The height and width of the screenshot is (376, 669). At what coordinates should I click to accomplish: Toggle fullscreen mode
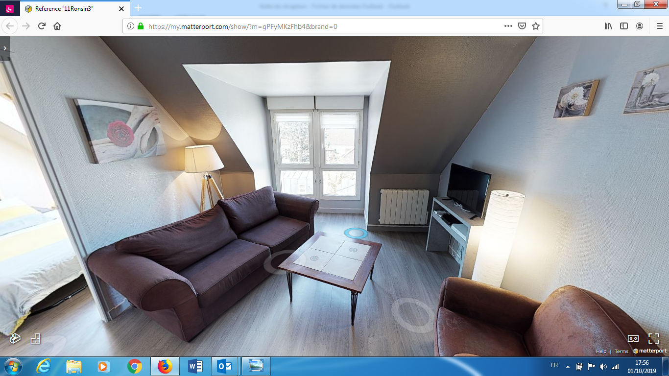click(x=654, y=337)
